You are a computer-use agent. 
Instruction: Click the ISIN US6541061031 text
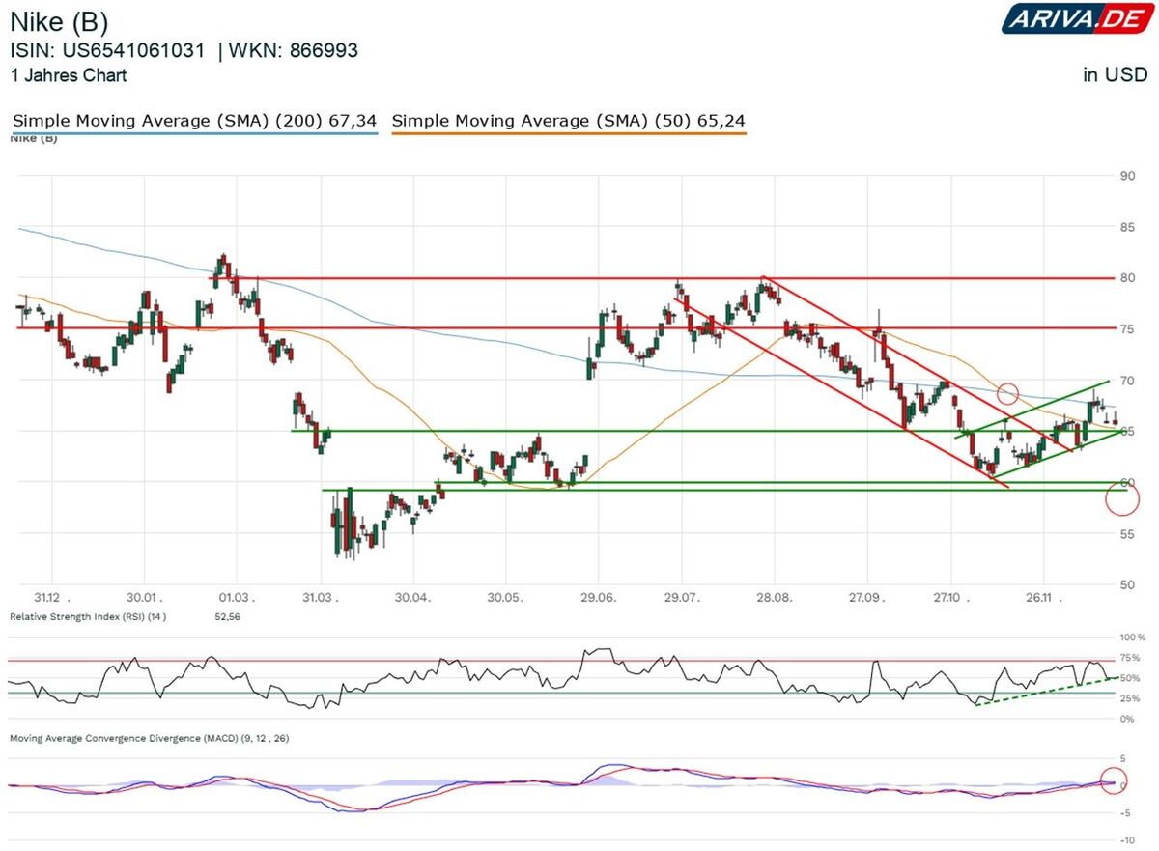click(x=107, y=50)
